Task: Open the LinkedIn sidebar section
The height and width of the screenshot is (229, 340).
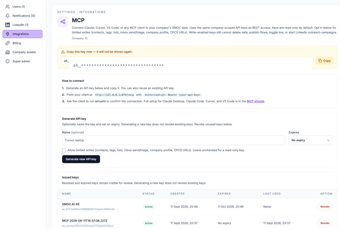Action: tap(23, 25)
